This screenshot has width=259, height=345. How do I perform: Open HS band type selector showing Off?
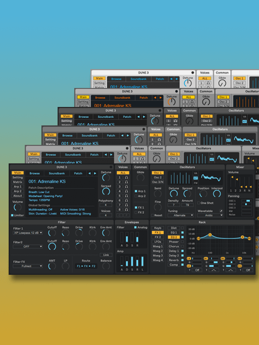[247, 270]
